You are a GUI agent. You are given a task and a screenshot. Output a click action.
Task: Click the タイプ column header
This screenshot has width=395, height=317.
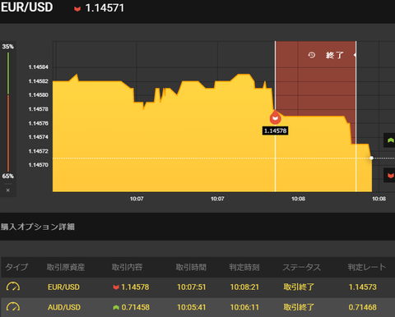pos(16,267)
